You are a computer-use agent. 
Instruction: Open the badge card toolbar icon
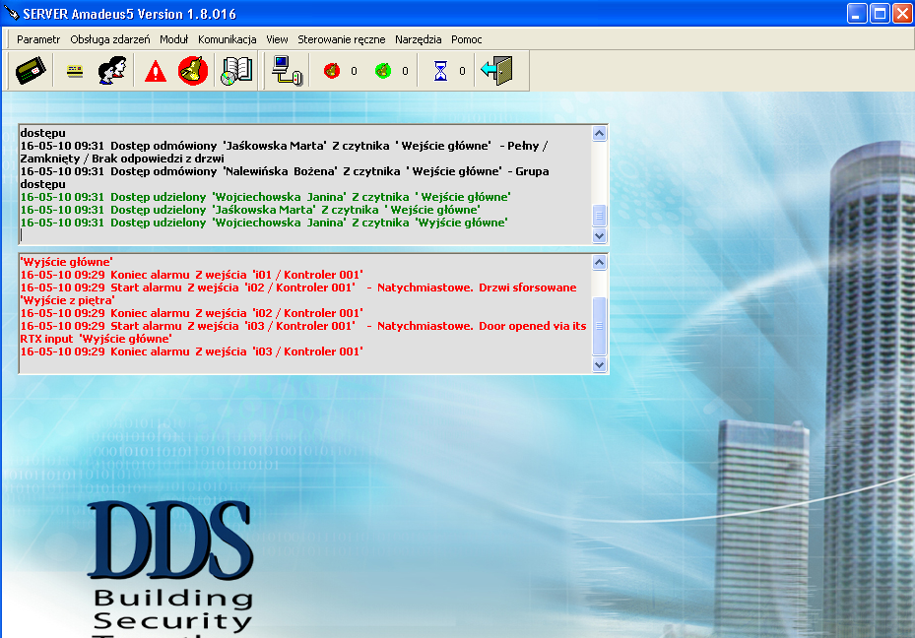tap(75, 71)
